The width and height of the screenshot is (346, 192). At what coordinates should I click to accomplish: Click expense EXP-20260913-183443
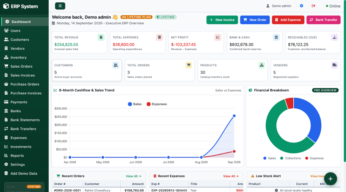coord(169,190)
